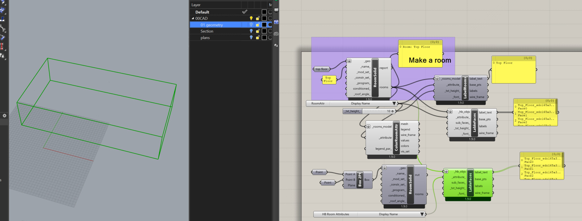Image resolution: width=582 pixels, height=221 pixels.
Task: Open the help panel icon
Action: pos(276,22)
